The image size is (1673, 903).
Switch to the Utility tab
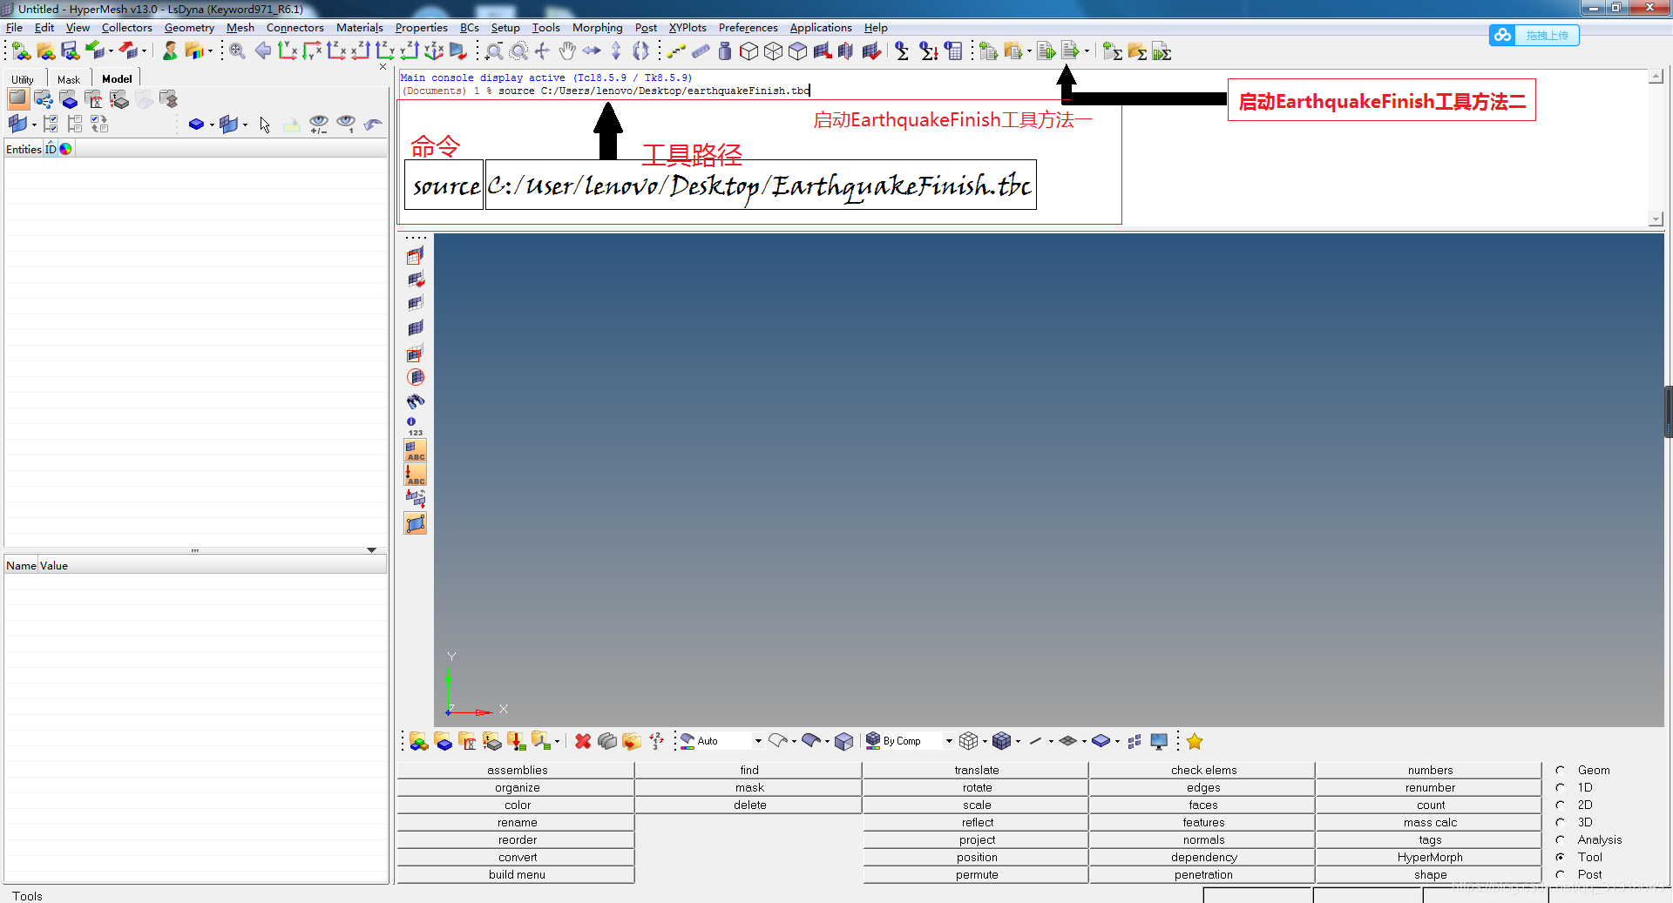(x=23, y=79)
